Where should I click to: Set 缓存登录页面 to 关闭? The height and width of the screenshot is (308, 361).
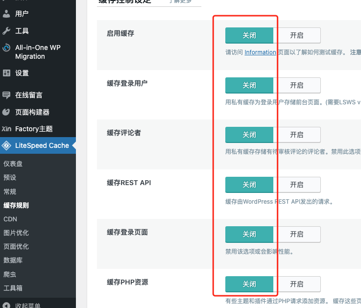point(249,234)
